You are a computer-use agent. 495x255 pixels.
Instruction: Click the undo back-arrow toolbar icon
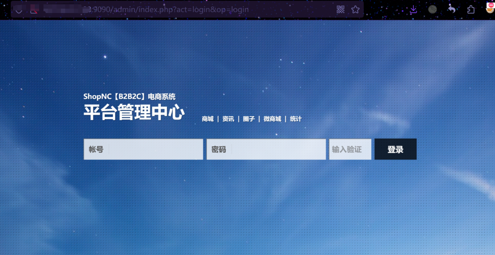(x=452, y=9)
